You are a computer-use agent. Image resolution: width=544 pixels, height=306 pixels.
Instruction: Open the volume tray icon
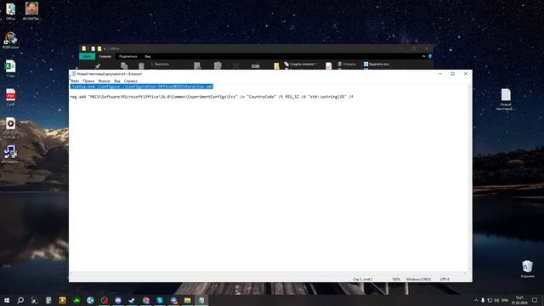(x=496, y=300)
